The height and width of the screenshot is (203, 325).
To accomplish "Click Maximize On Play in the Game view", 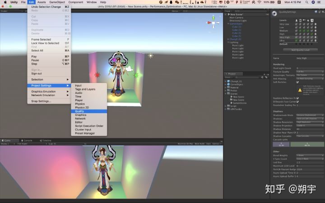I will click(185, 143).
